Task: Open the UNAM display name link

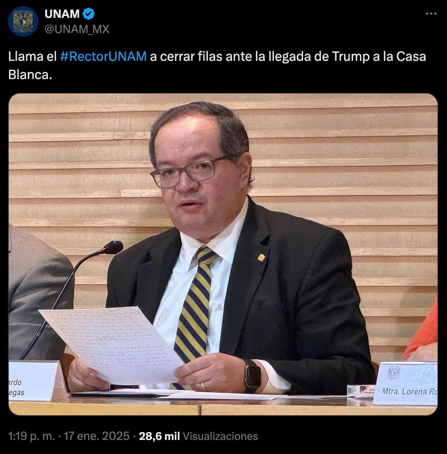Action: pos(62,14)
